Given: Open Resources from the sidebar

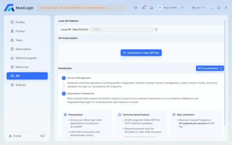Looking at the screenshot, I should [x=27, y=67].
